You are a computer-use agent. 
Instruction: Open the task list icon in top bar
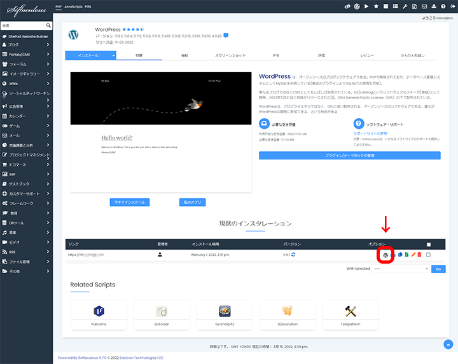tap(396, 6)
